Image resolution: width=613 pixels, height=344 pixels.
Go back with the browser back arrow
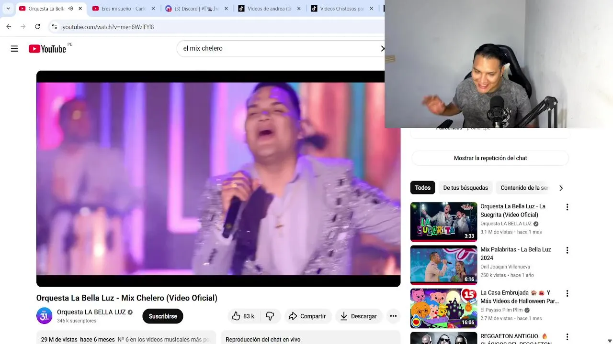tap(9, 27)
